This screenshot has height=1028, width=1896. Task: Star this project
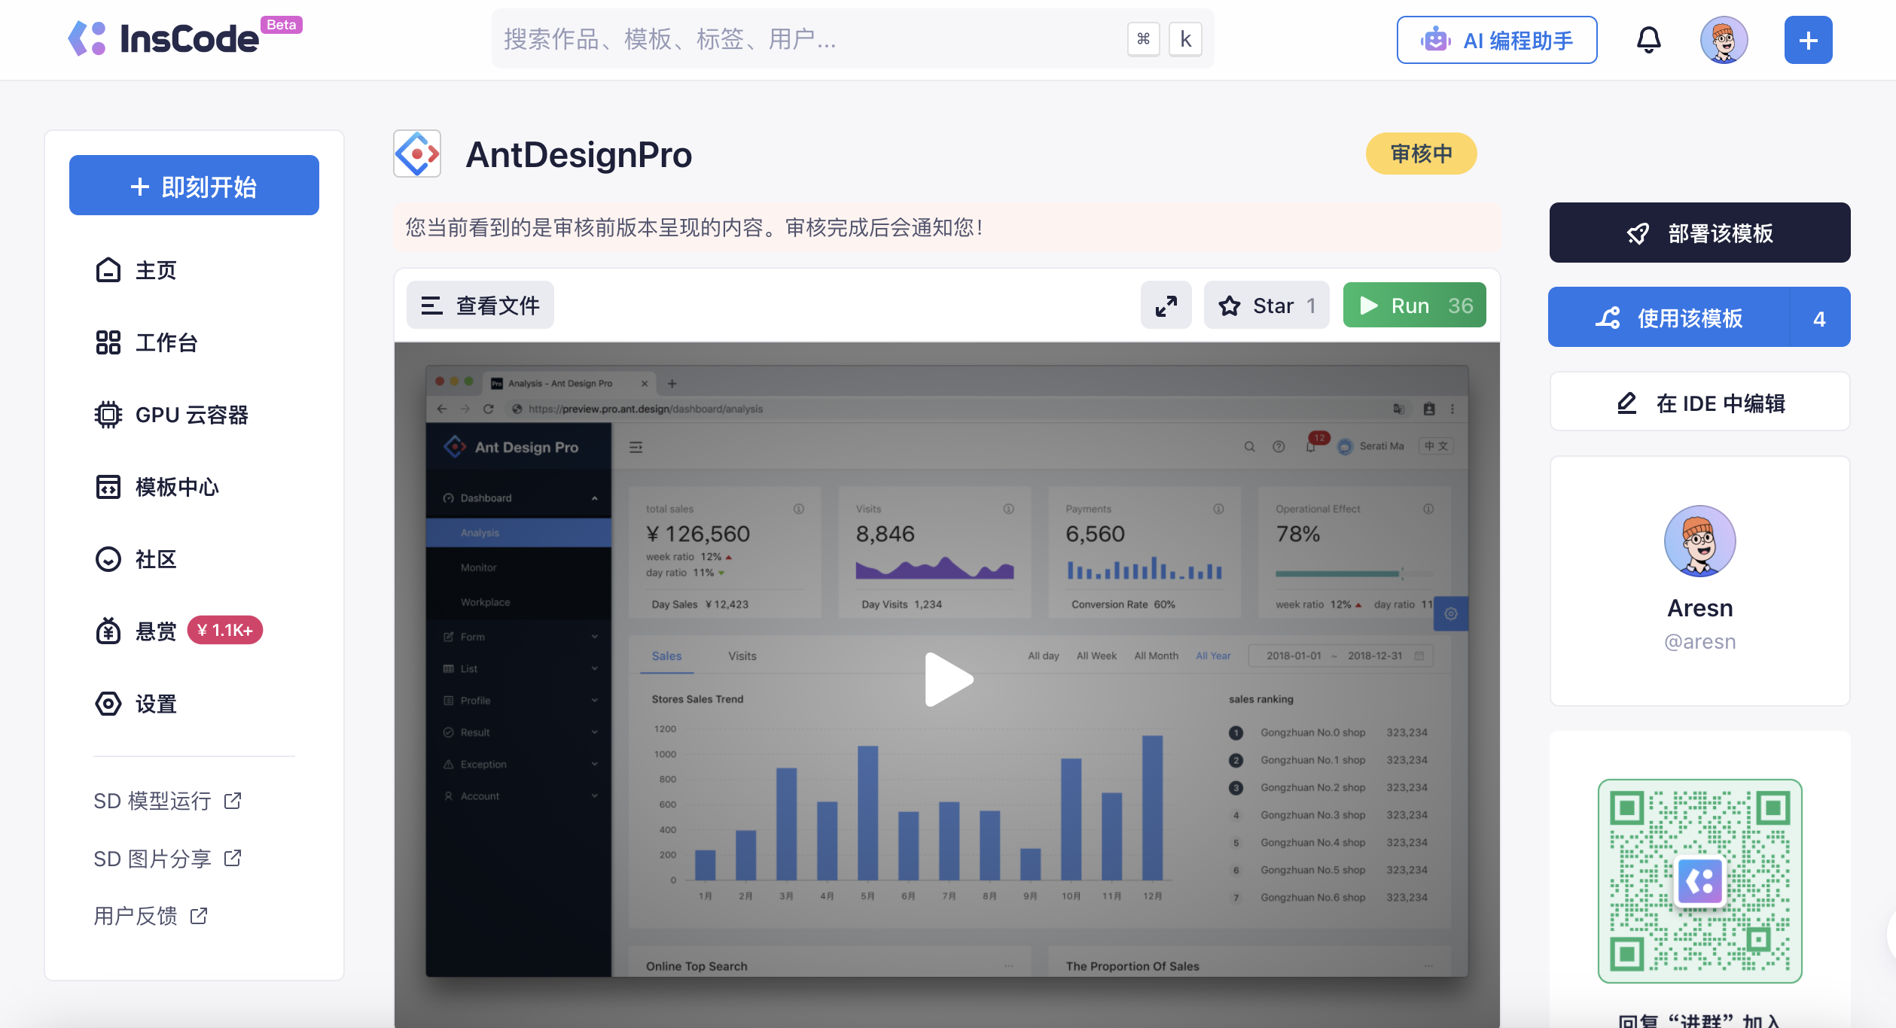pos(1267,306)
